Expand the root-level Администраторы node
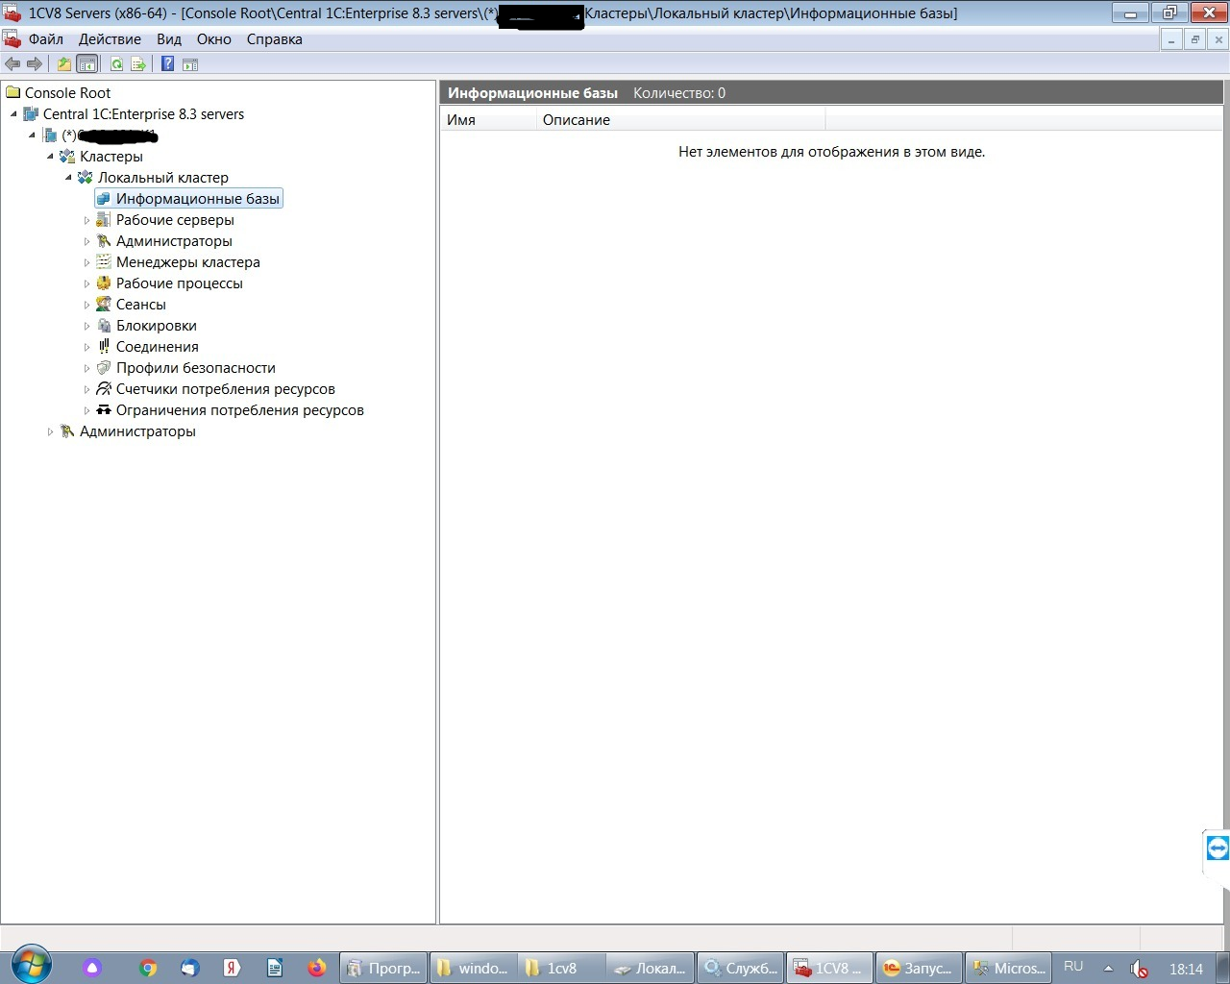Viewport: 1230px width, 984px height. [51, 432]
